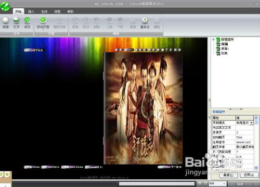Switch to the 帮助 ribbon tab

[70, 11]
